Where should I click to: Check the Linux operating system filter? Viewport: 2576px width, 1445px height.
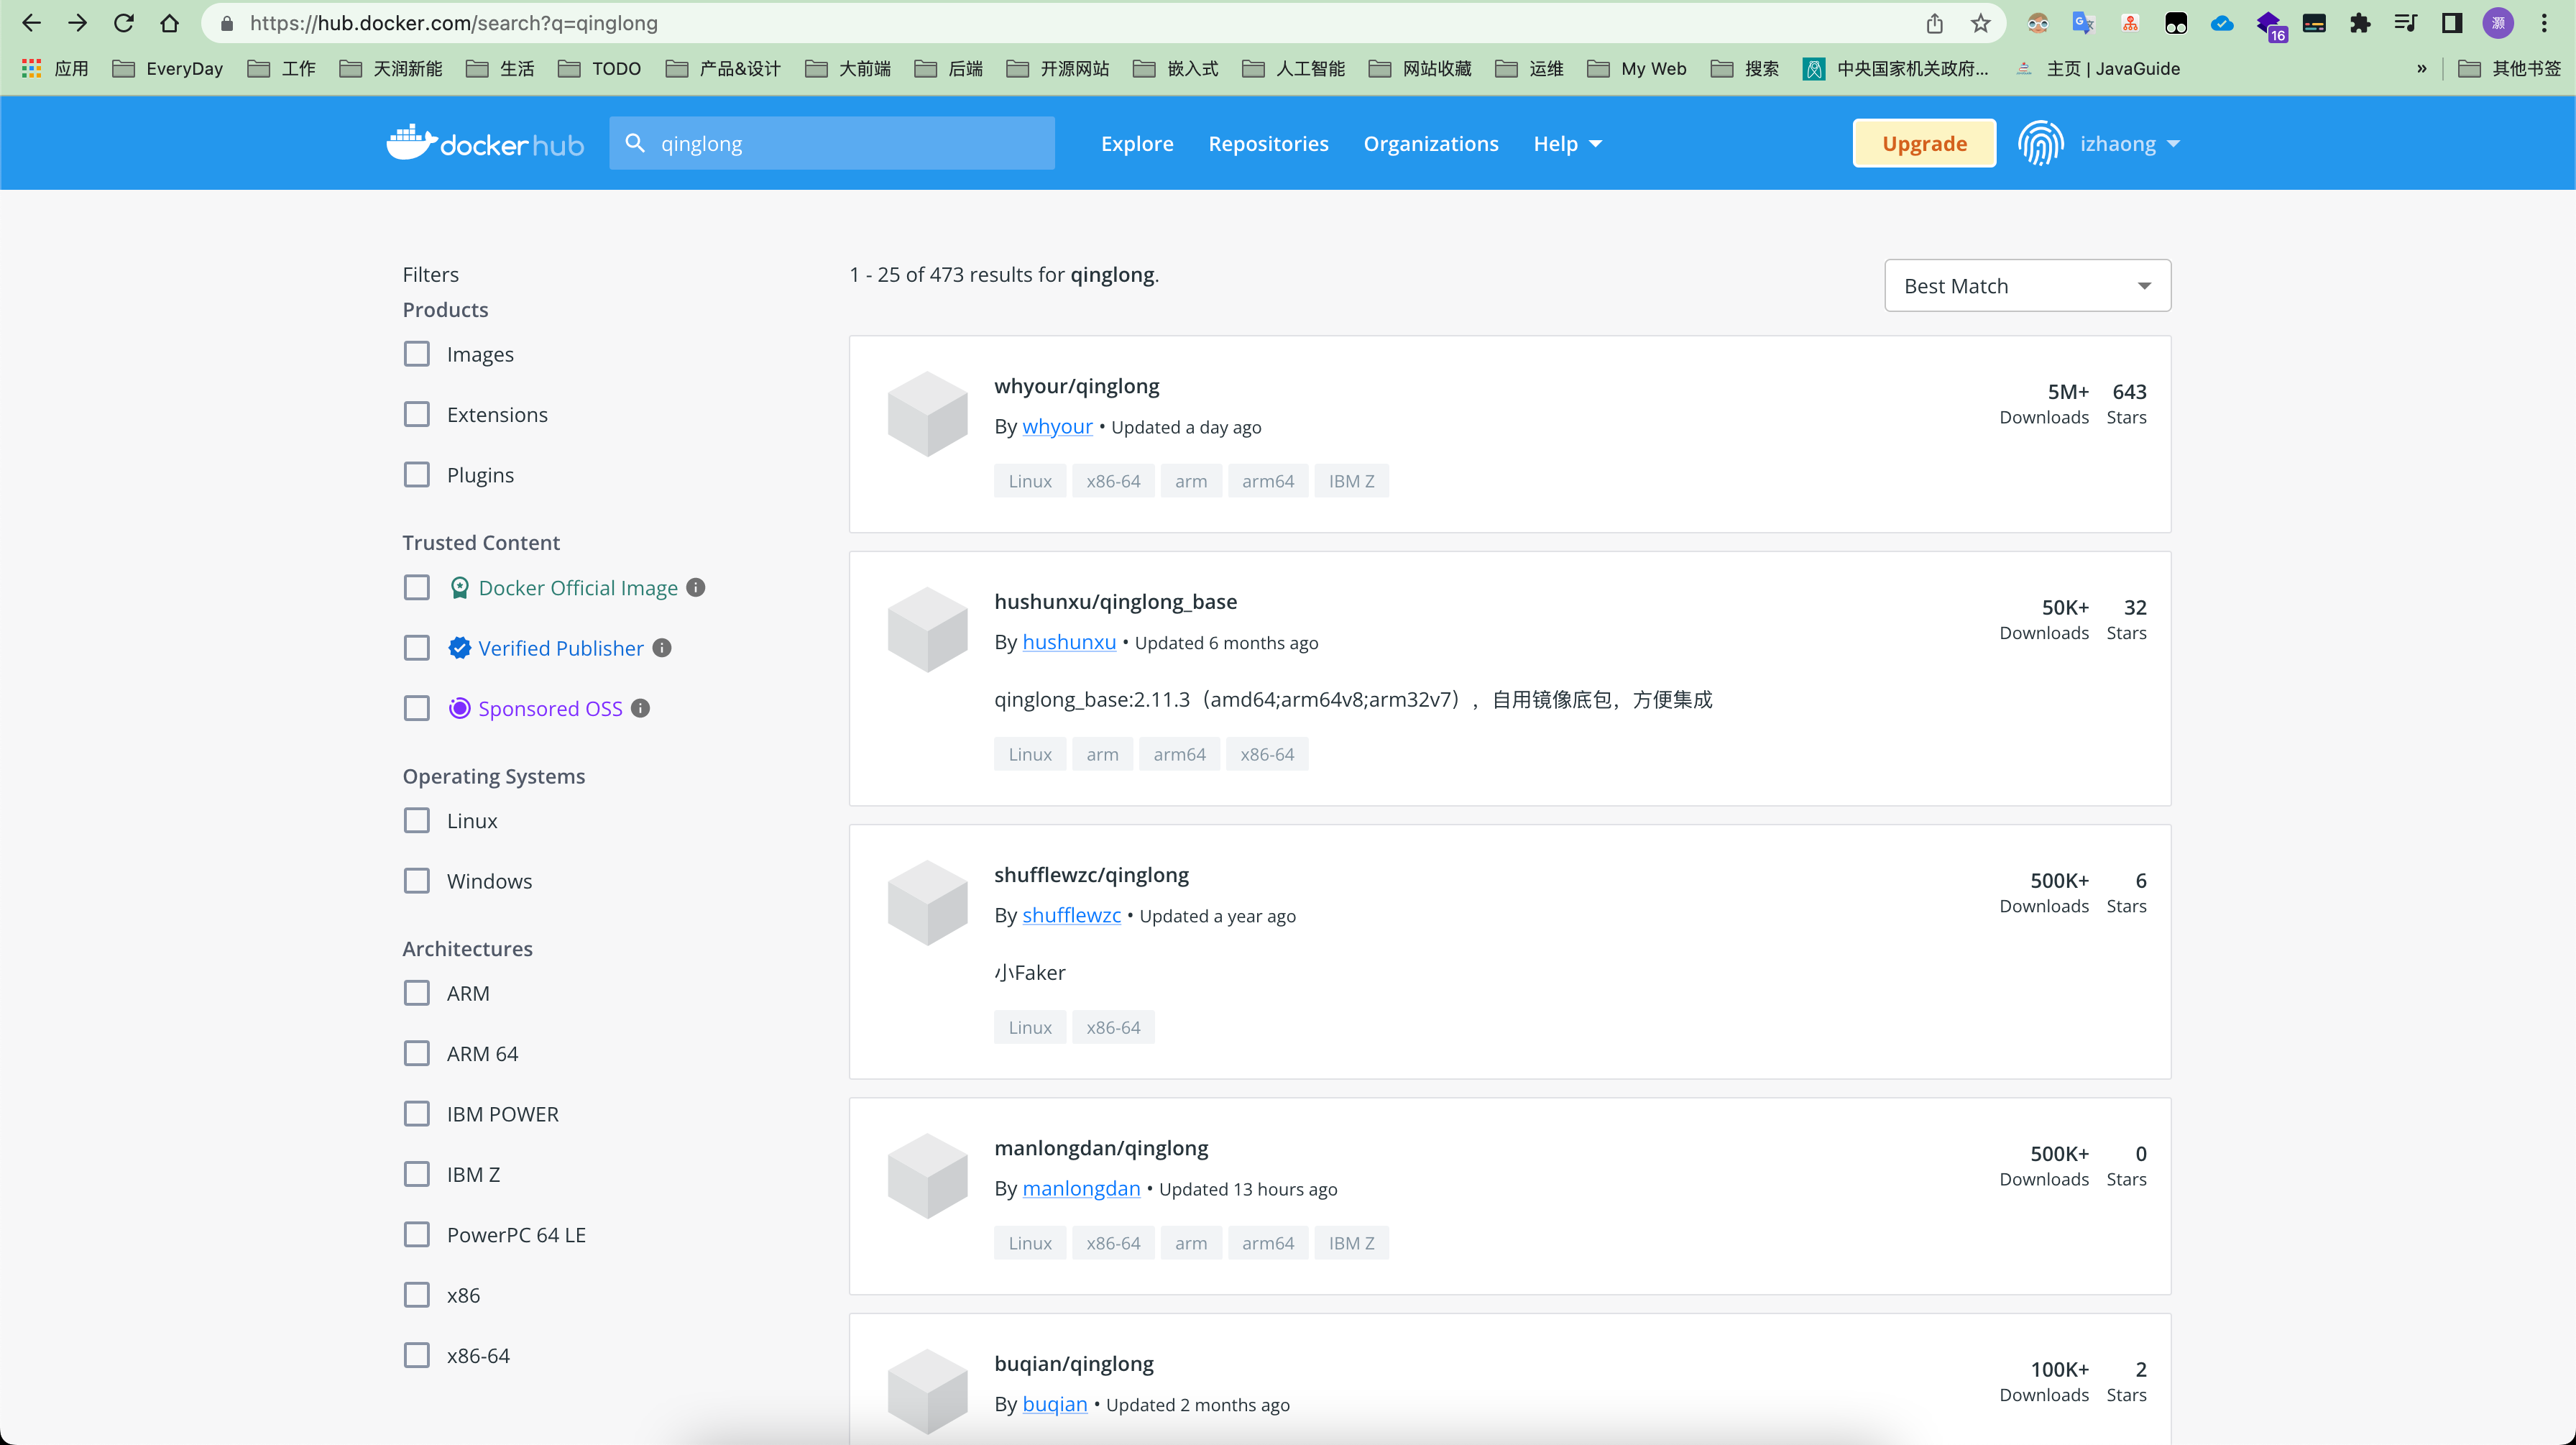pyautogui.click(x=417, y=821)
